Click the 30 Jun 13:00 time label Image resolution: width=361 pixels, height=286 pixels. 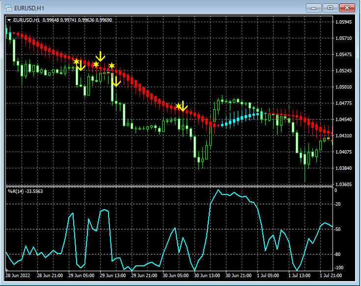pyautogui.click(x=207, y=275)
